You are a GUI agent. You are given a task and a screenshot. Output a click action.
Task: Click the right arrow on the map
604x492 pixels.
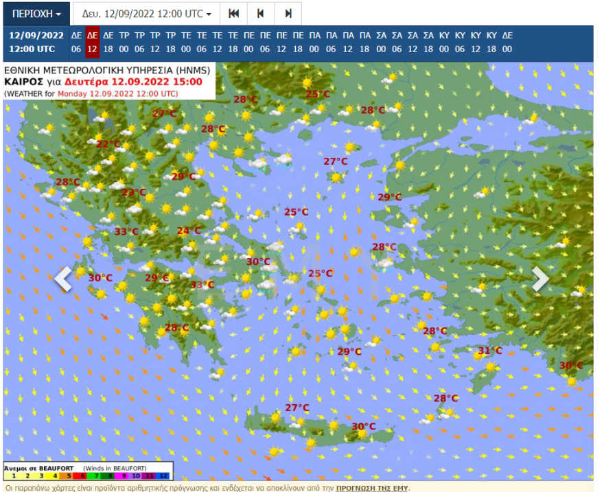(x=540, y=279)
